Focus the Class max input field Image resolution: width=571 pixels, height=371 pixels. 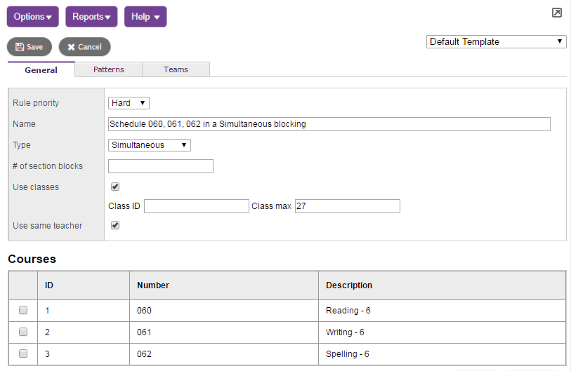coord(347,206)
